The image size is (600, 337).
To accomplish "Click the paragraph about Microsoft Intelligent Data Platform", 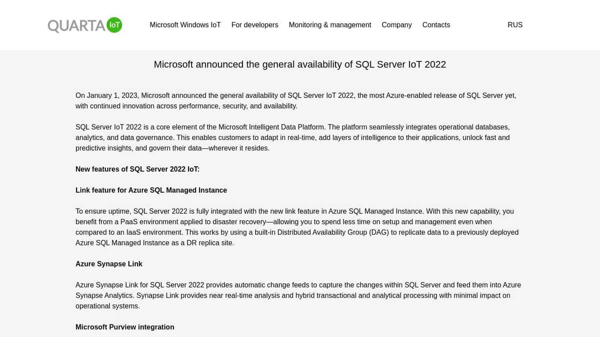I will [292, 137].
